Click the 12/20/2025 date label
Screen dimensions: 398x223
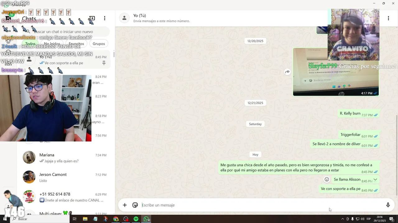[255, 41]
